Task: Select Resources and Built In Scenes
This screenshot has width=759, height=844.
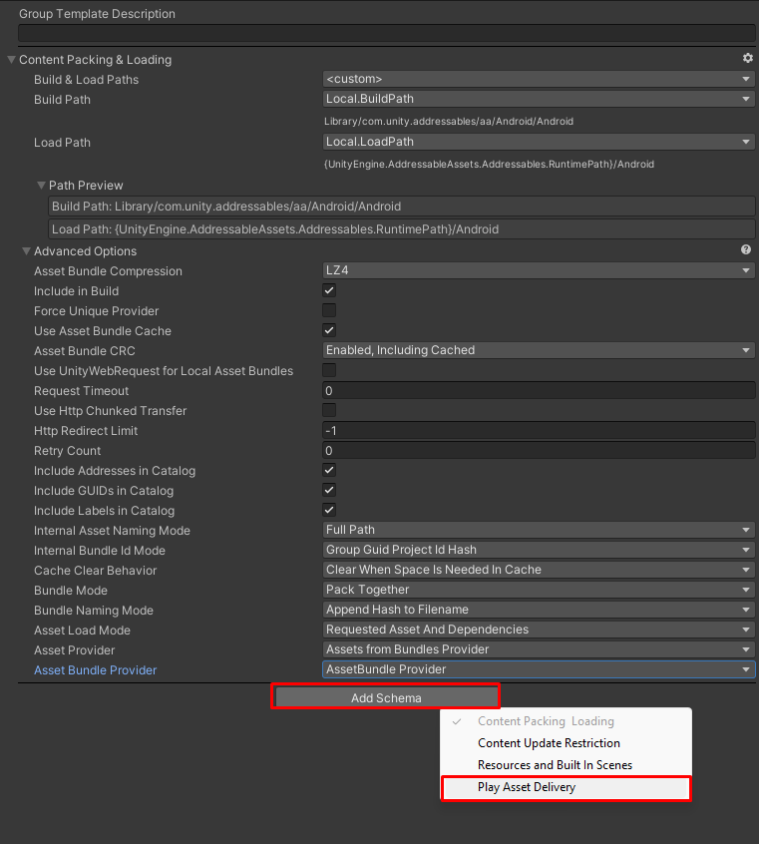Action: pyautogui.click(x=555, y=765)
